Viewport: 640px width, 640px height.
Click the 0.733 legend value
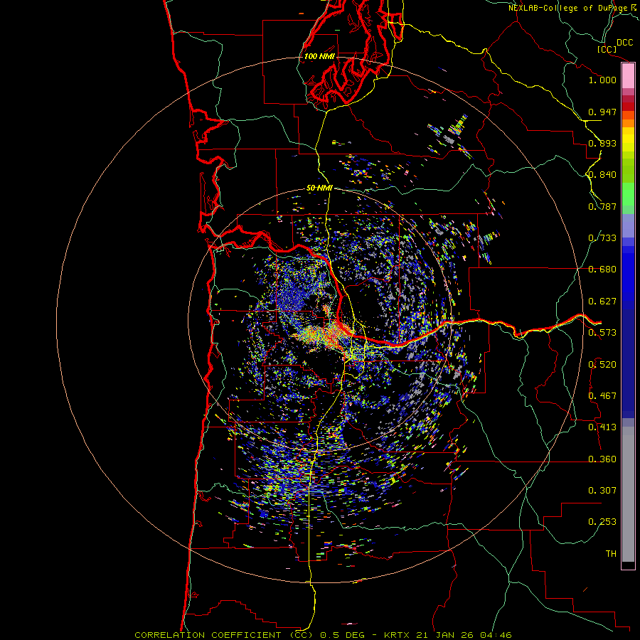tap(602, 238)
